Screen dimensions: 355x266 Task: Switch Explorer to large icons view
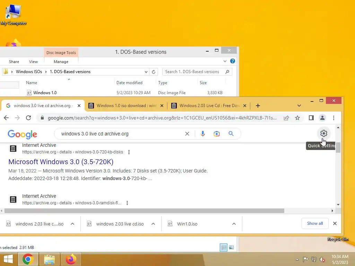coord(231,247)
